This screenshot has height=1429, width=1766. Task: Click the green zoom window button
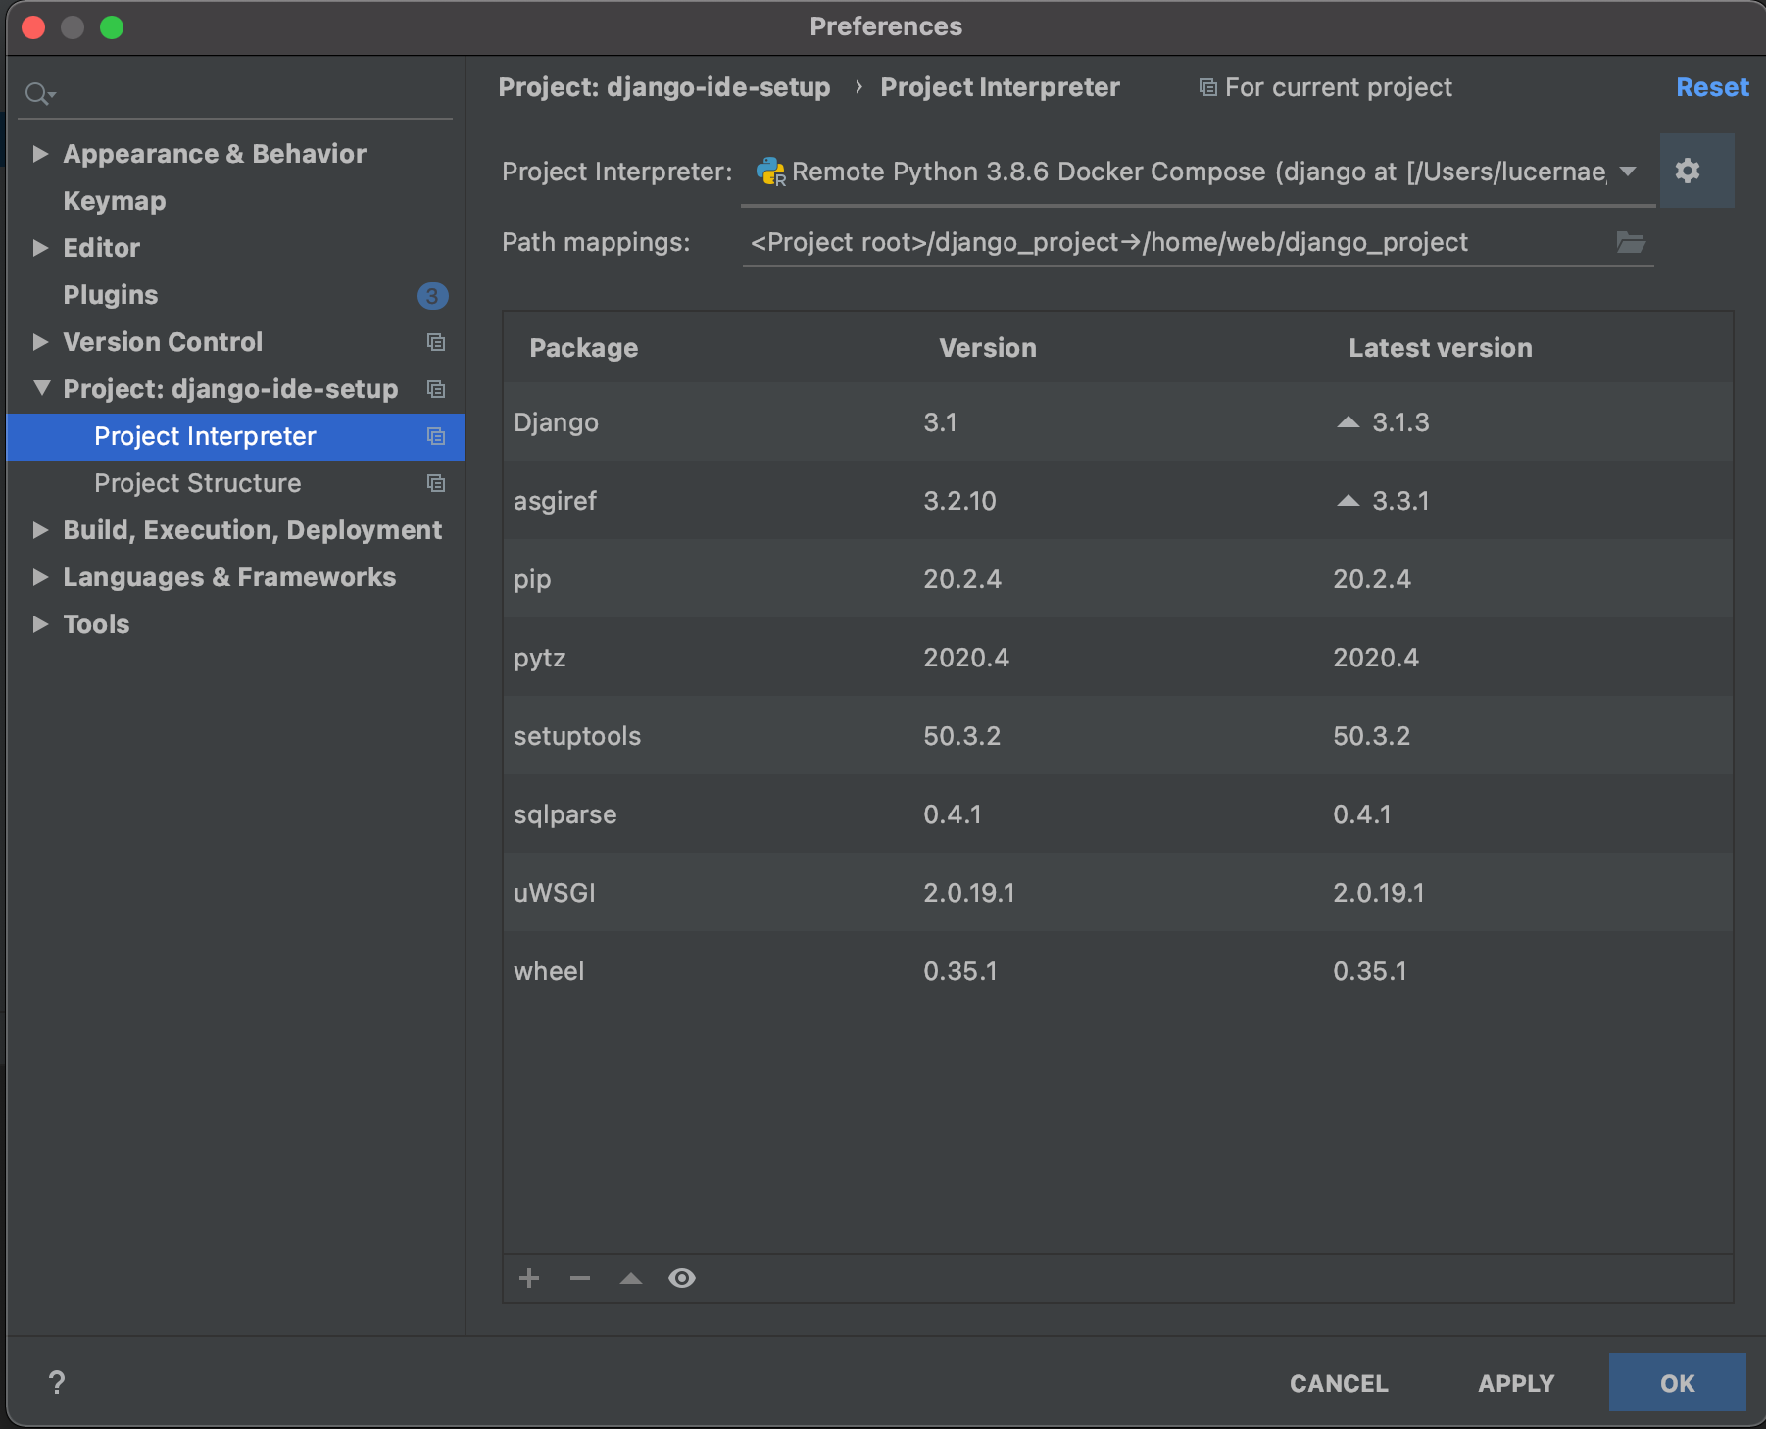click(112, 27)
